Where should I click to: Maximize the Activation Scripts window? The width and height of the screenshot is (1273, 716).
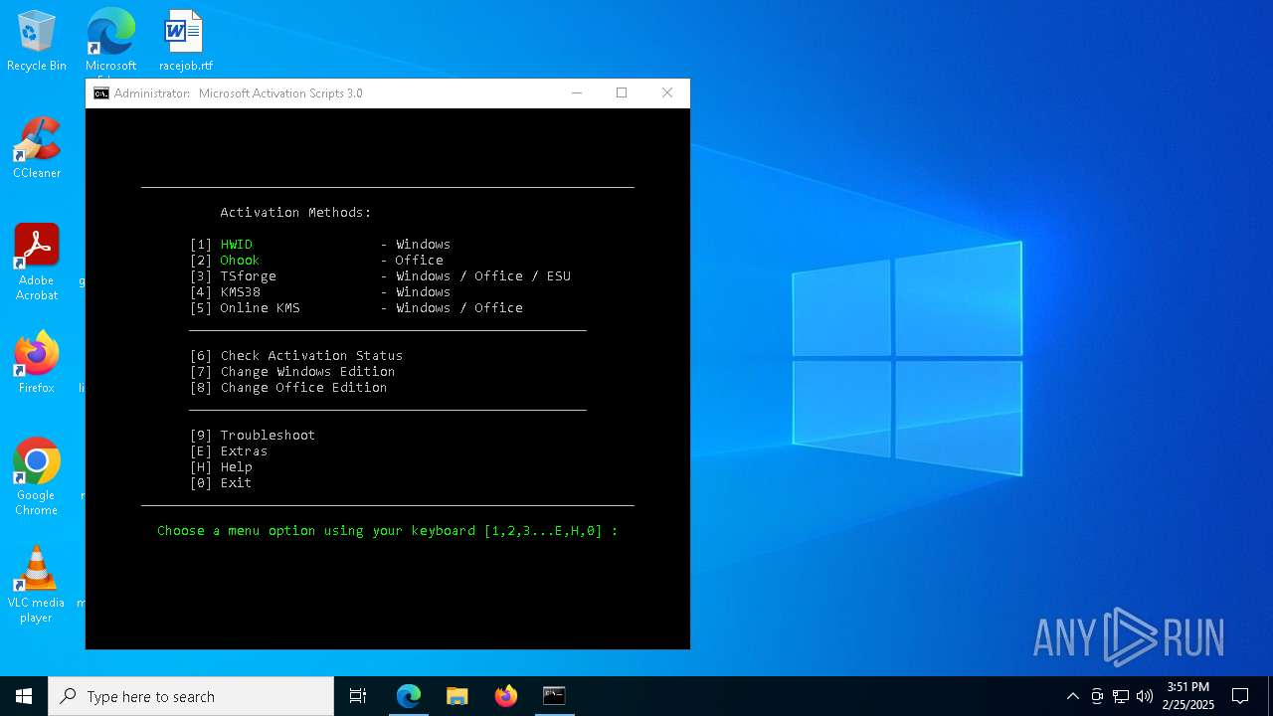pos(622,93)
